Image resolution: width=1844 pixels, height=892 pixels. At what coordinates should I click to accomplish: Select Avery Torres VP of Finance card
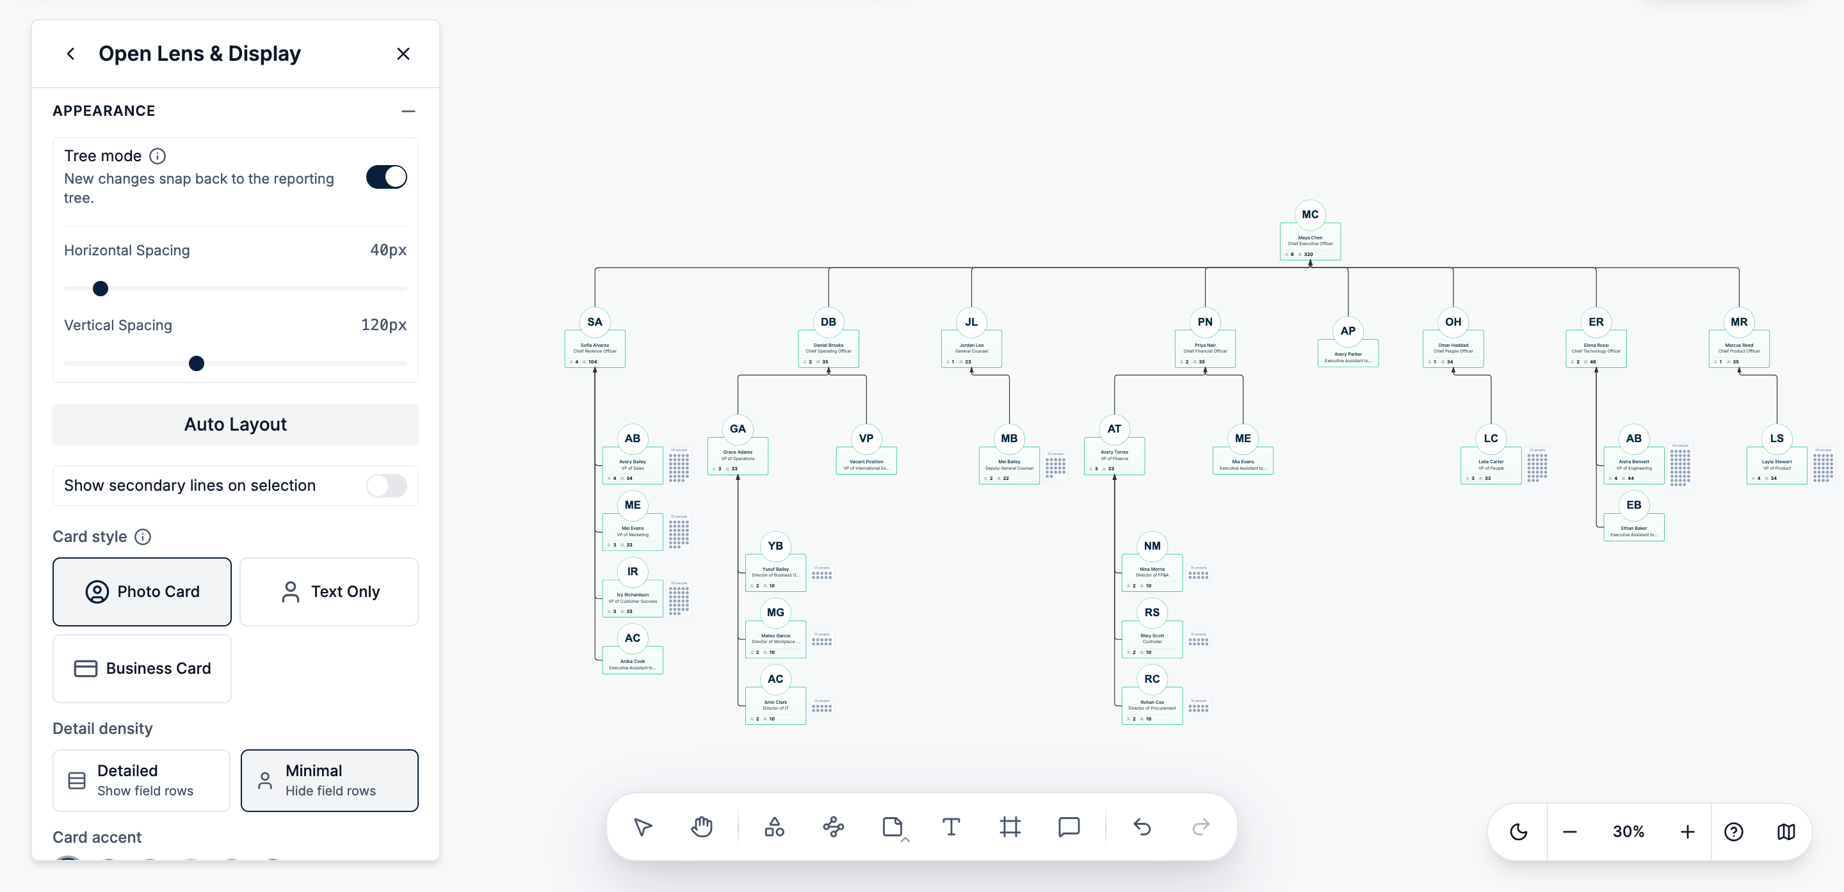click(x=1115, y=456)
